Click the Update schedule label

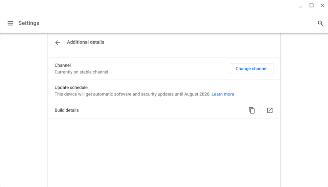71,88
